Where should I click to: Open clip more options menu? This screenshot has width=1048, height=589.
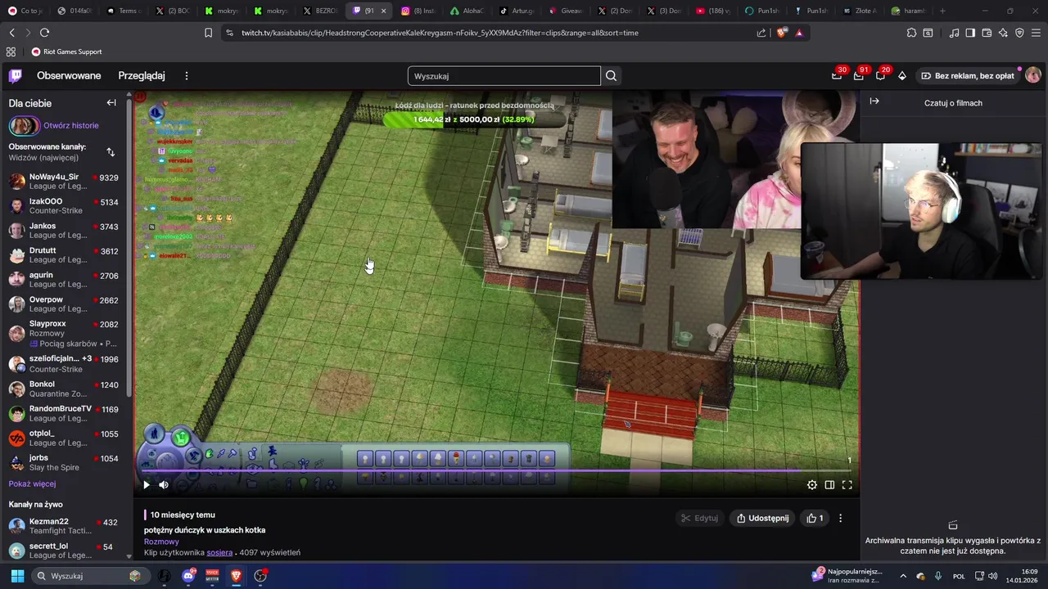pos(840,518)
